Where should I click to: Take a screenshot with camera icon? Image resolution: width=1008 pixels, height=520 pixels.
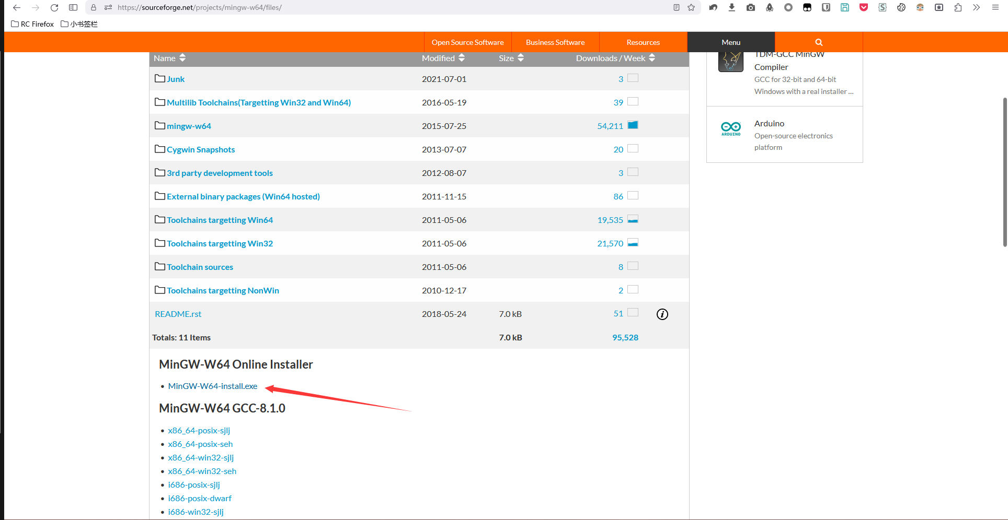point(751,7)
